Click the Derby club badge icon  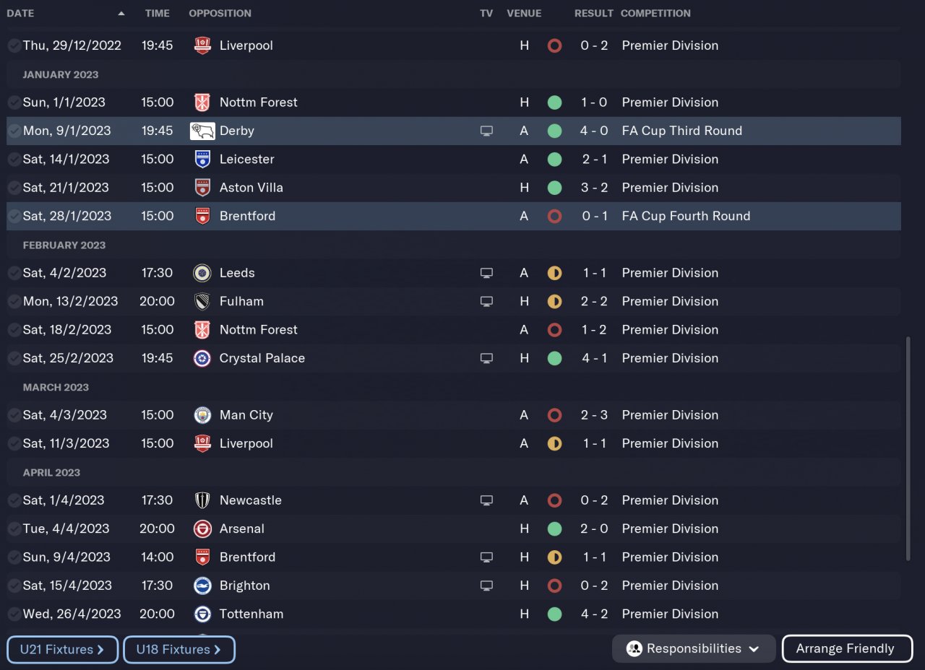(x=202, y=131)
